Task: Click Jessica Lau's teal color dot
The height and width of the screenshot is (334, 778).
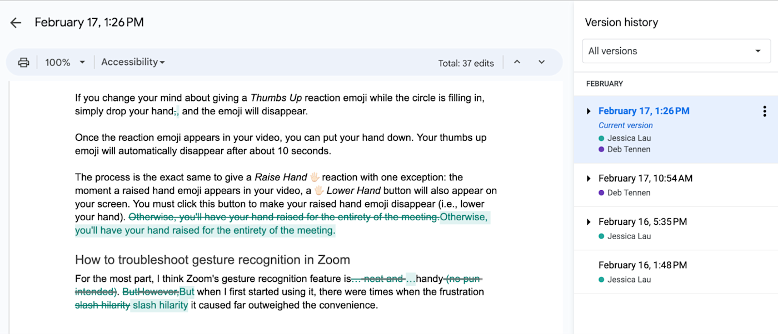Action: click(601, 138)
